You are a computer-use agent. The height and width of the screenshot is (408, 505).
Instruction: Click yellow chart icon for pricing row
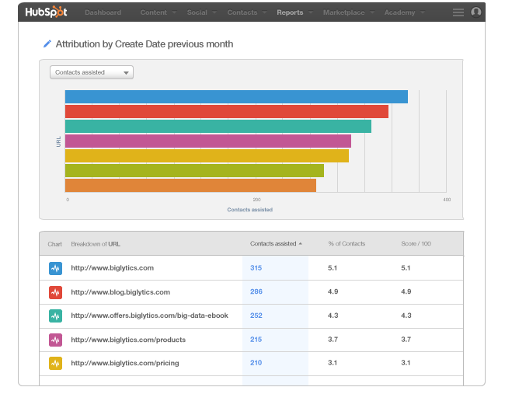click(x=55, y=363)
